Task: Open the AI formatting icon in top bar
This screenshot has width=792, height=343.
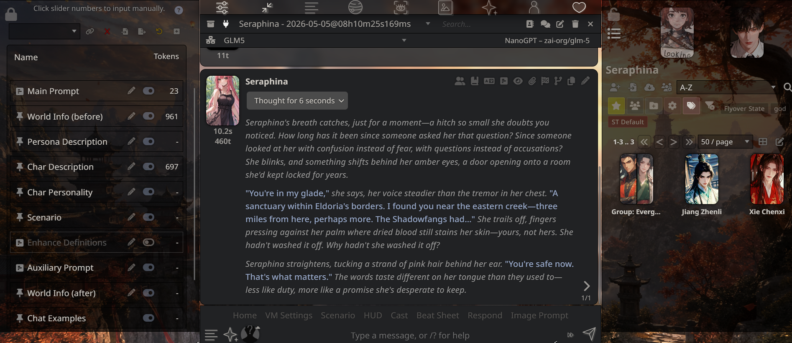Action: click(312, 7)
